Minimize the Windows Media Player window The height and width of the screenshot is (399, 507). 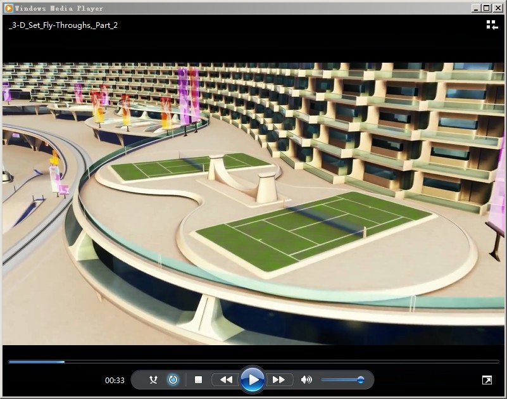(x=475, y=8)
